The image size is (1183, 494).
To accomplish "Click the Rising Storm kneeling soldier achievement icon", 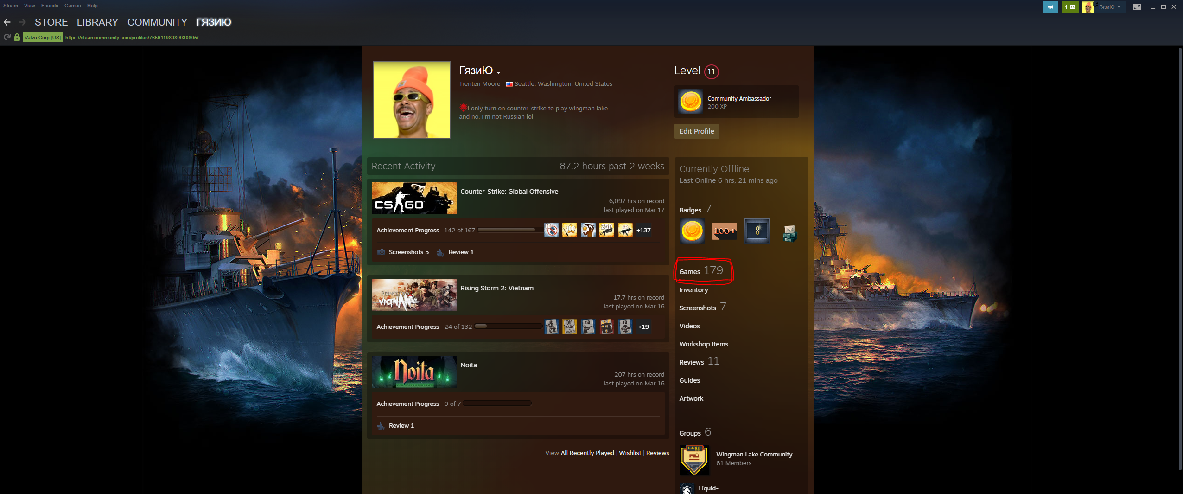I will (551, 327).
